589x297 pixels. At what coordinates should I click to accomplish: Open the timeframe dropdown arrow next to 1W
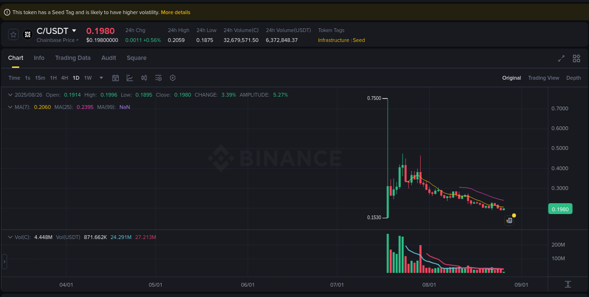100,78
